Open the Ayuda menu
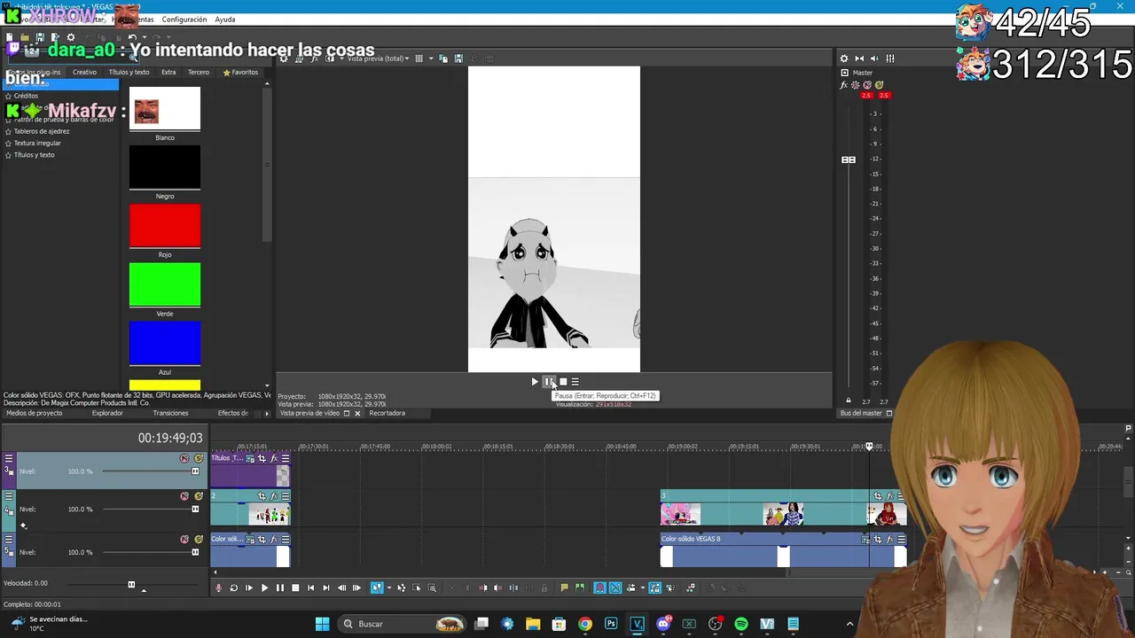 [225, 19]
